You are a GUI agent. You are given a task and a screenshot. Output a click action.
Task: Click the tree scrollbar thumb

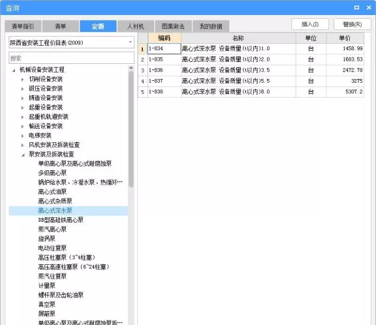[x=131, y=129]
